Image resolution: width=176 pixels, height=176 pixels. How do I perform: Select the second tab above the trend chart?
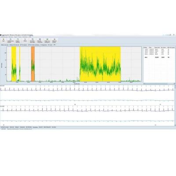click(x=14, y=45)
